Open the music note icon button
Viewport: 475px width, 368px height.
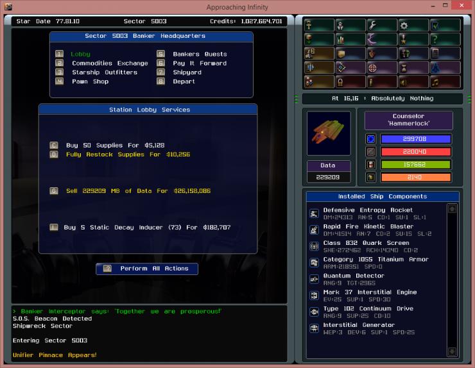click(444, 81)
